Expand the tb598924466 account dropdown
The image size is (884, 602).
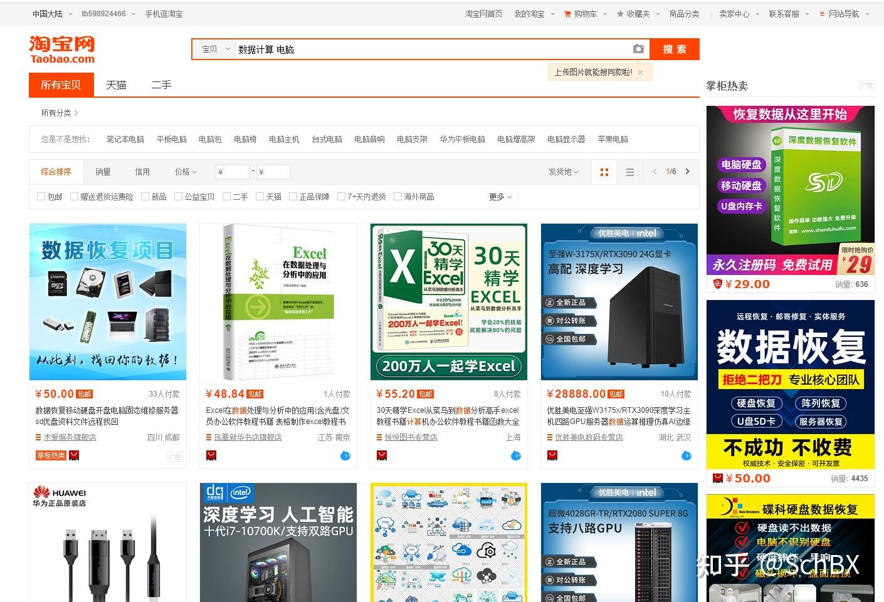pos(108,14)
